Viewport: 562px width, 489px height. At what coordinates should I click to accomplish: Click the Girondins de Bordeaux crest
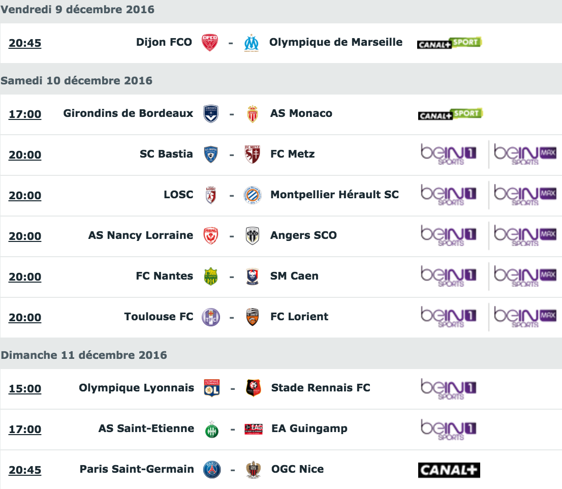click(x=211, y=114)
